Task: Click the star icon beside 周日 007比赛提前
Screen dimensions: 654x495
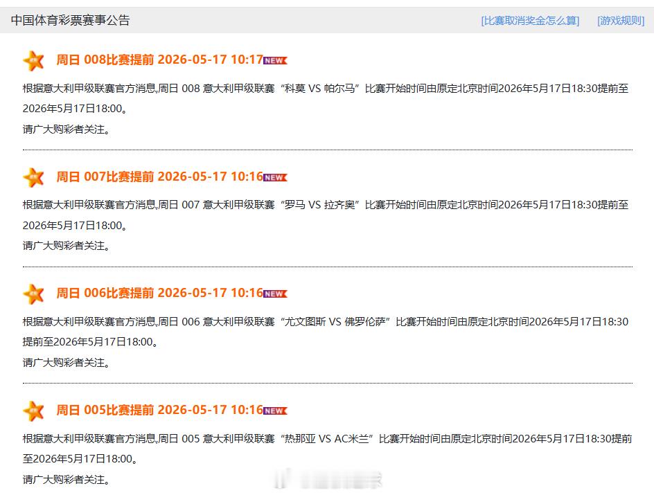Action: tap(34, 177)
